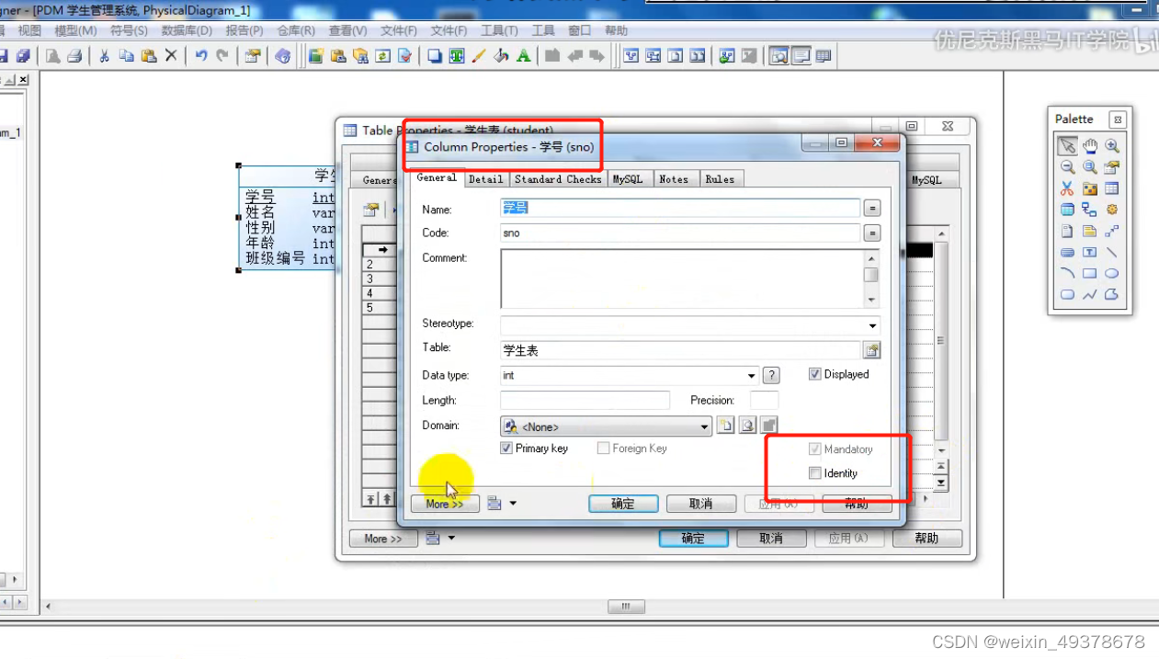Enable the Identity checkbox
The height and width of the screenshot is (659, 1159).
point(814,473)
